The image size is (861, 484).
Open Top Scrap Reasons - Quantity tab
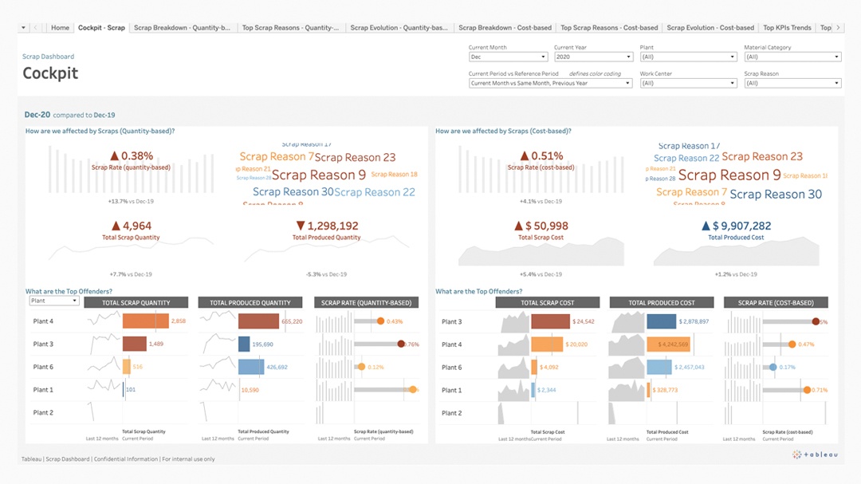(x=290, y=27)
